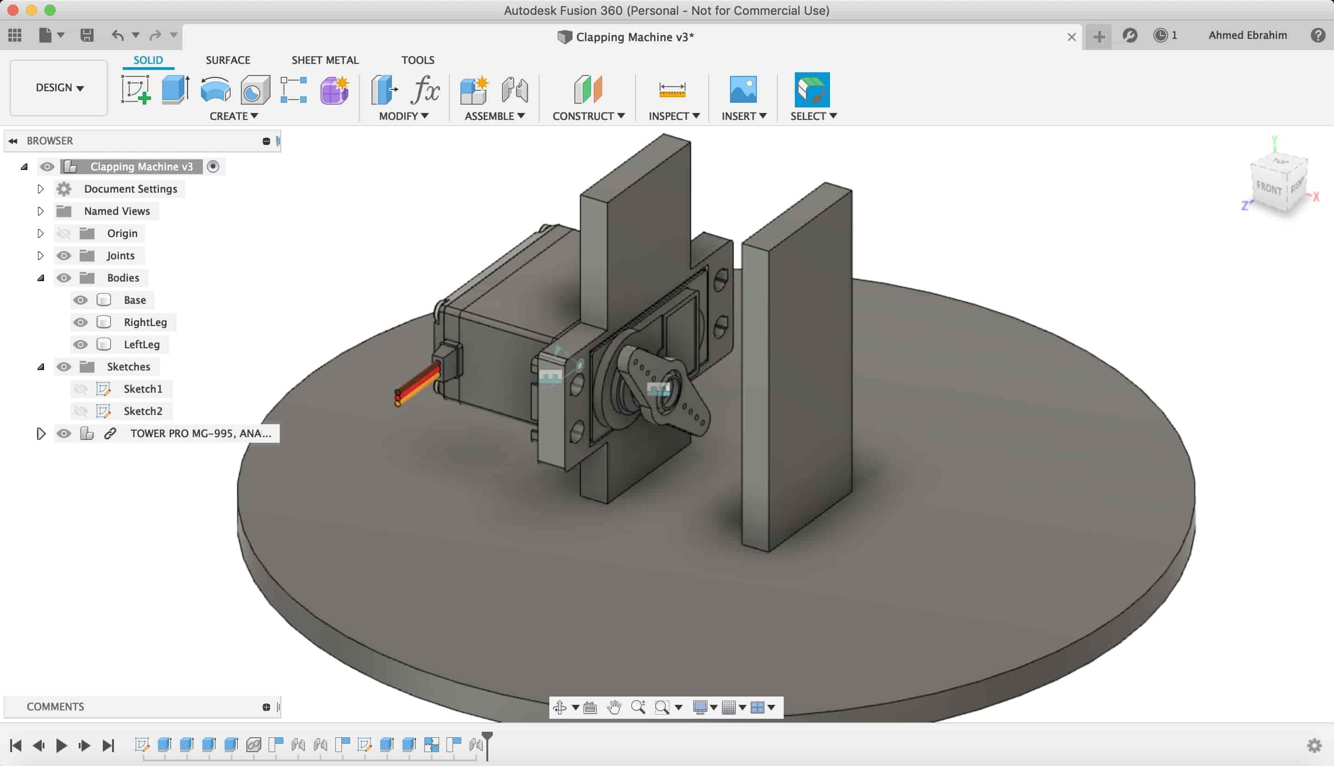Image resolution: width=1334 pixels, height=766 pixels.
Task: Click the Look At icon in navigation bar
Action: click(x=590, y=708)
